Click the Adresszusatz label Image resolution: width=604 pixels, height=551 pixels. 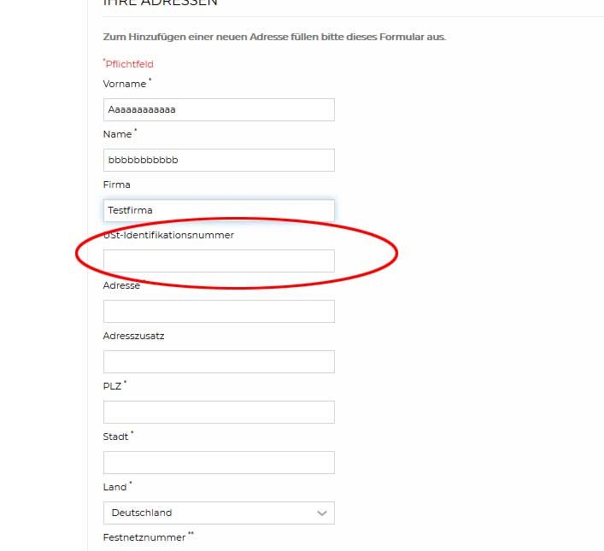133,336
